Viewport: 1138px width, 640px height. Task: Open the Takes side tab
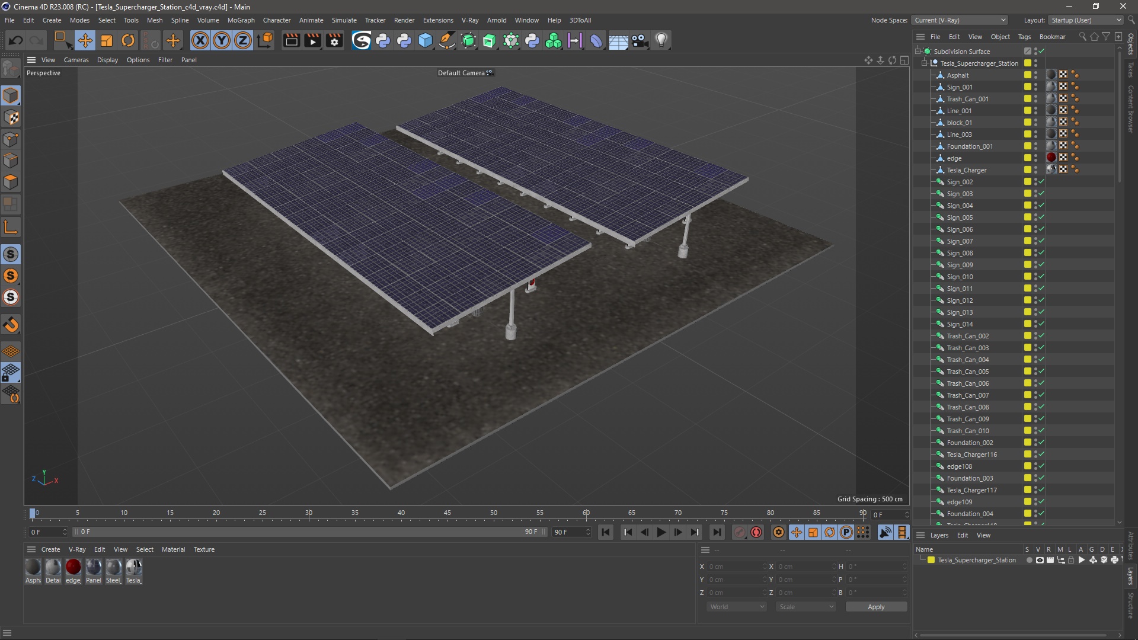point(1131,69)
